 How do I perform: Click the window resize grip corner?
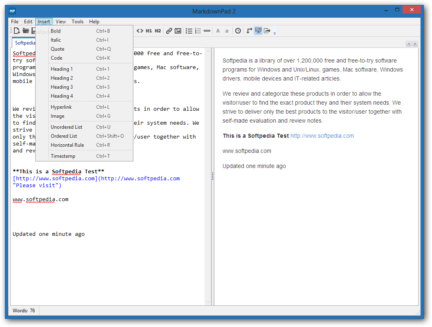pos(418,313)
